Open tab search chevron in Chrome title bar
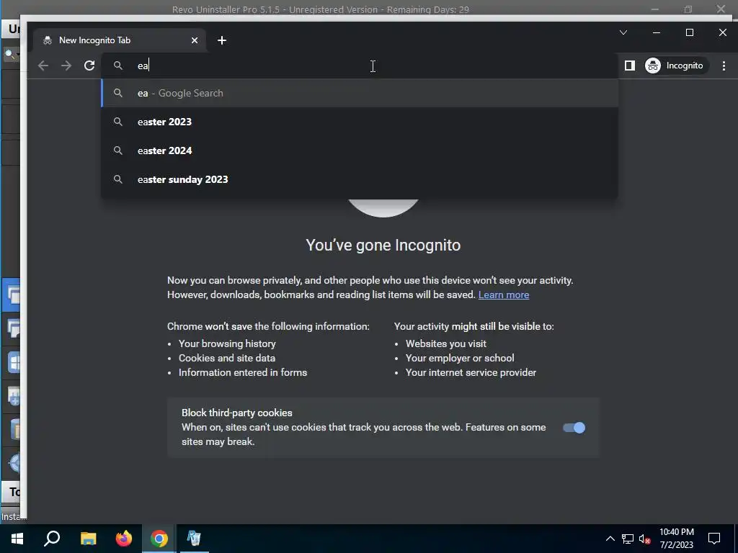 [x=623, y=32]
